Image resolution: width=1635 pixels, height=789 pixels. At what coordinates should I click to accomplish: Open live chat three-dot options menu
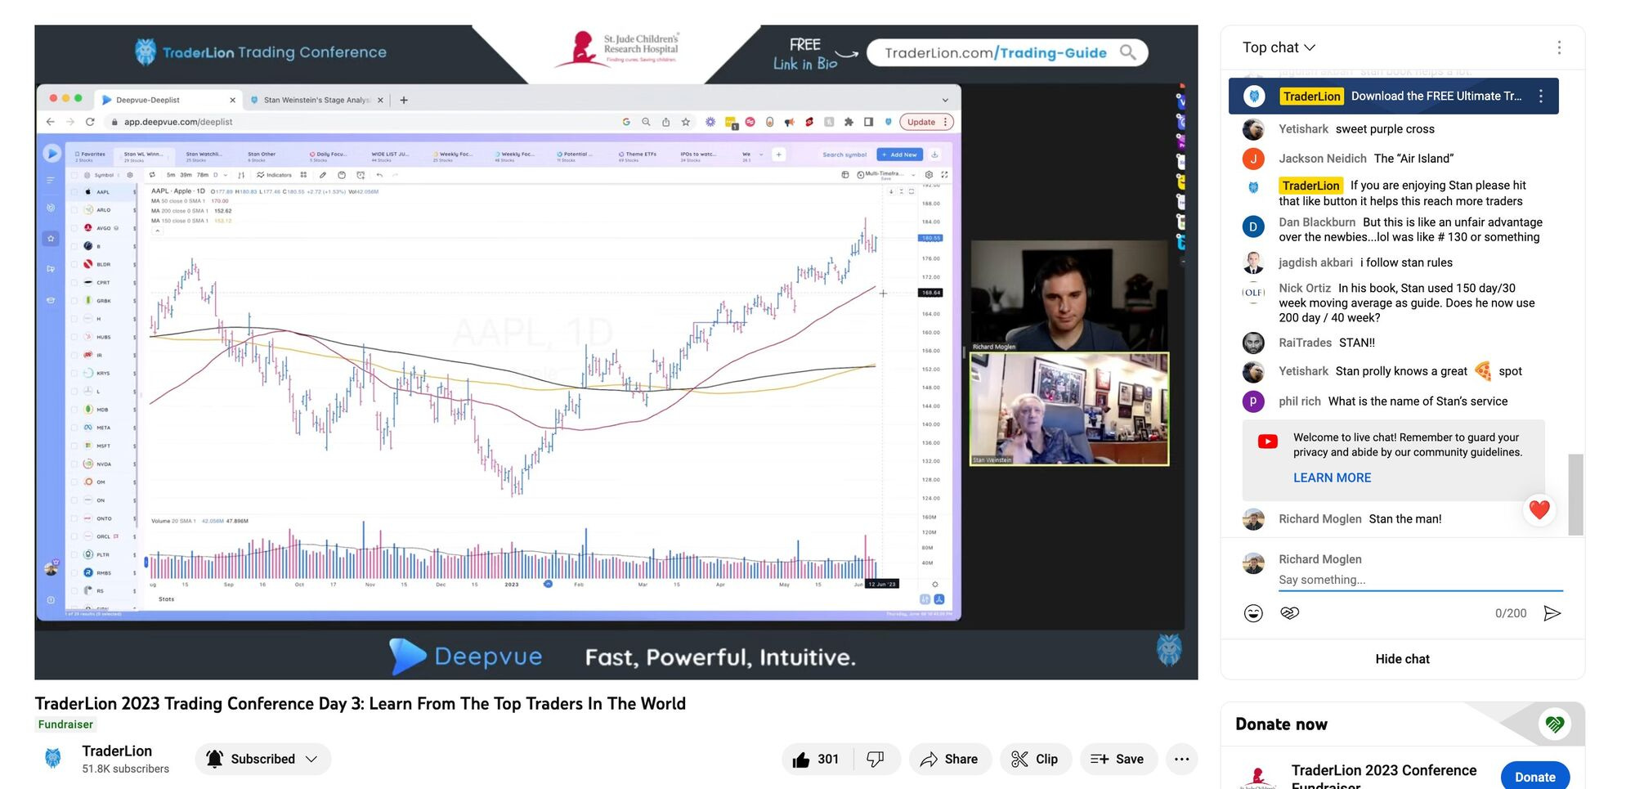pyautogui.click(x=1559, y=47)
